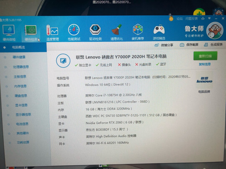Image resolution: width=226 pixels, height=169 pixels.
Task: Launch 性能测试 performance test
Action: coord(74,33)
